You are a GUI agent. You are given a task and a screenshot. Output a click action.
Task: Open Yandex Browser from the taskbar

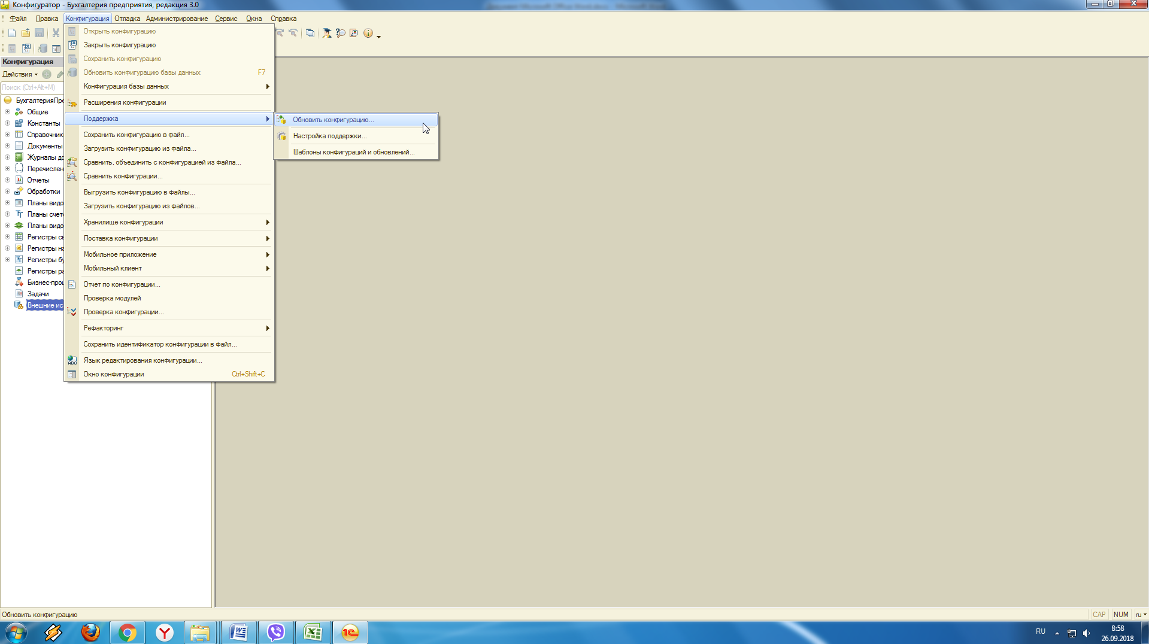point(165,632)
